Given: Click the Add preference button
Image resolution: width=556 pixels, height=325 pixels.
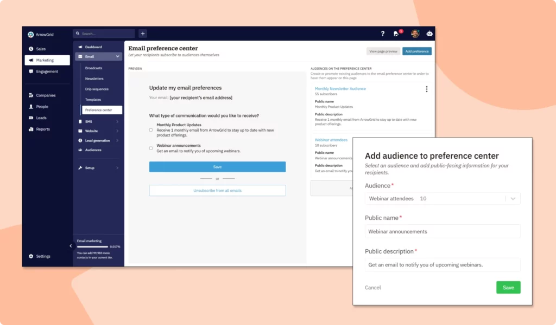Looking at the screenshot, I should [416, 51].
